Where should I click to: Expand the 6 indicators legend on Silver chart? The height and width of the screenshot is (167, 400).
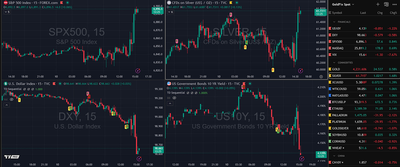pyautogui.click(x=170, y=12)
